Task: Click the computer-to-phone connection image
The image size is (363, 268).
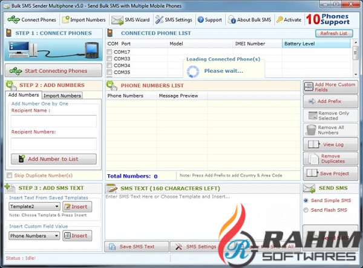Action: pos(53,50)
